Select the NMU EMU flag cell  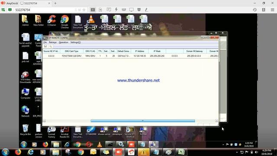click(x=90, y=56)
